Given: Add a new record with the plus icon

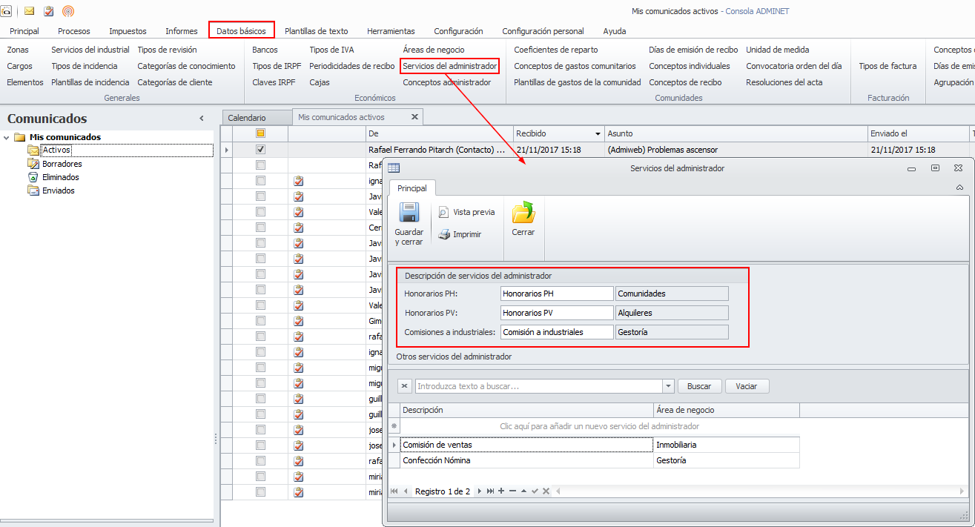Looking at the screenshot, I should coord(501,491).
